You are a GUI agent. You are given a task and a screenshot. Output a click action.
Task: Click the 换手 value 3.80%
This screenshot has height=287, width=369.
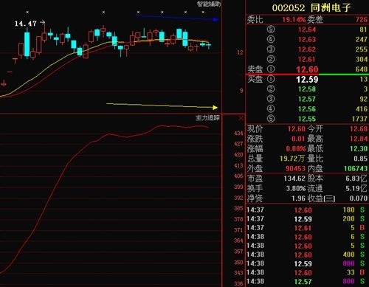click(x=296, y=188)
